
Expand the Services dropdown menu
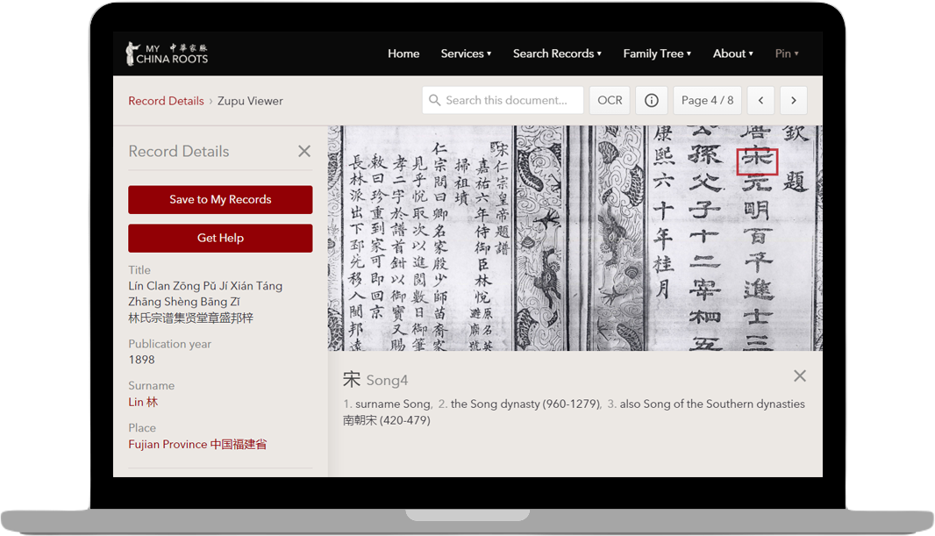pos(466,54)
